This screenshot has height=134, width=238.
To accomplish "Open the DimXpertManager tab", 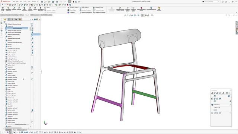I will click(16, 19).
